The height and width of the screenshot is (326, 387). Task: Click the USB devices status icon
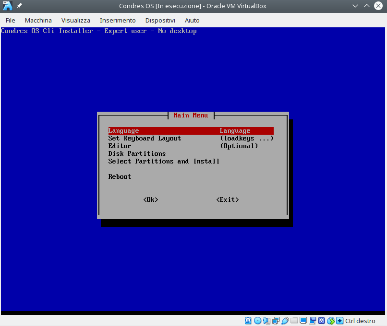coord(285,321)
